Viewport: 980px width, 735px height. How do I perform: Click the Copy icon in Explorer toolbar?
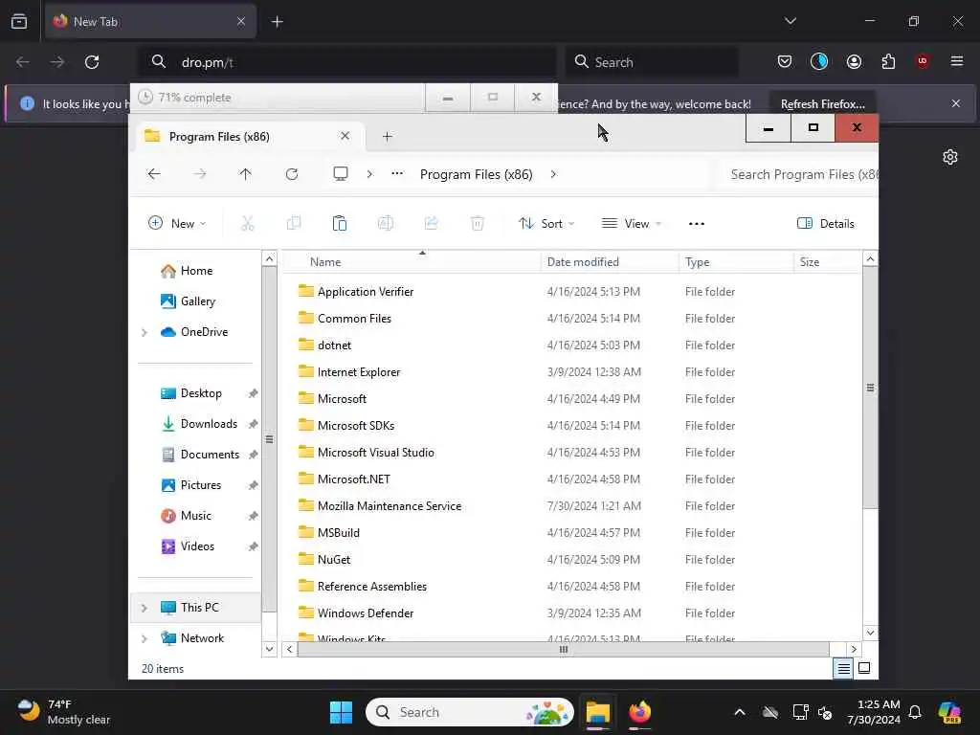pos(293,223)
